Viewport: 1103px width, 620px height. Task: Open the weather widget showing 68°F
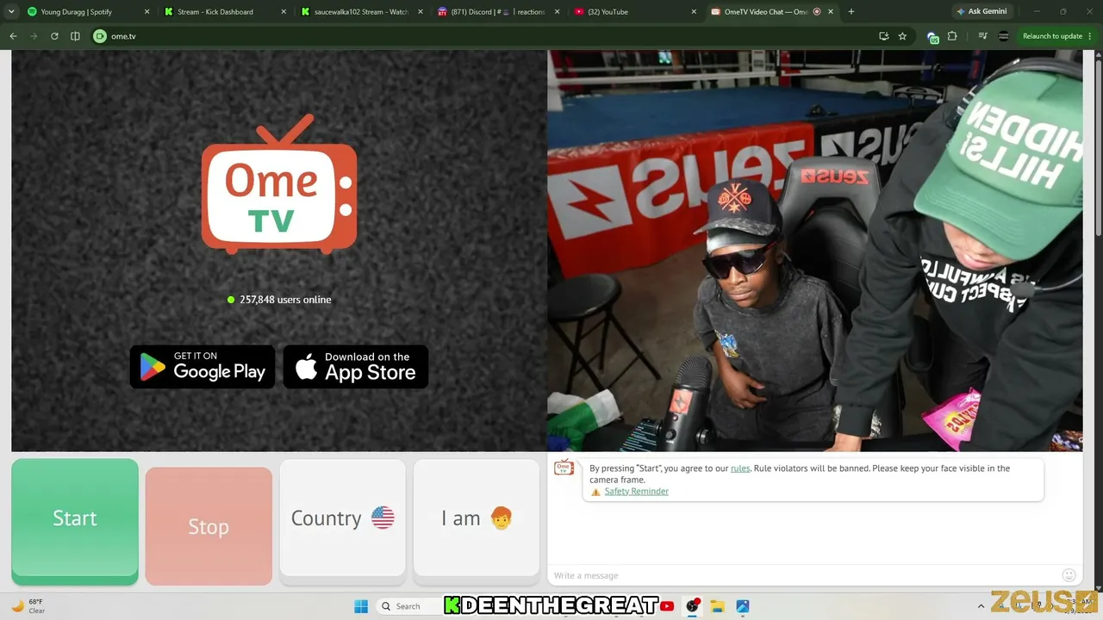[28, 606]
